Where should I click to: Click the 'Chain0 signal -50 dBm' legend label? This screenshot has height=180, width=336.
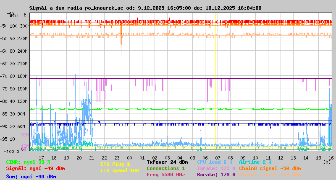[x=270, y=168]
